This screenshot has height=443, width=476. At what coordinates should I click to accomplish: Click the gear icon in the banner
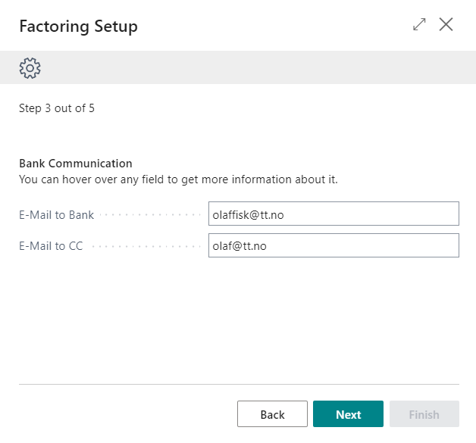tap(30, 68)
